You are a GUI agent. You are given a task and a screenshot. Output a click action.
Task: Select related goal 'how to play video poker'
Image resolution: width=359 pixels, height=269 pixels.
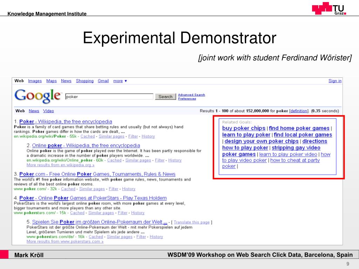pos(244,160)
